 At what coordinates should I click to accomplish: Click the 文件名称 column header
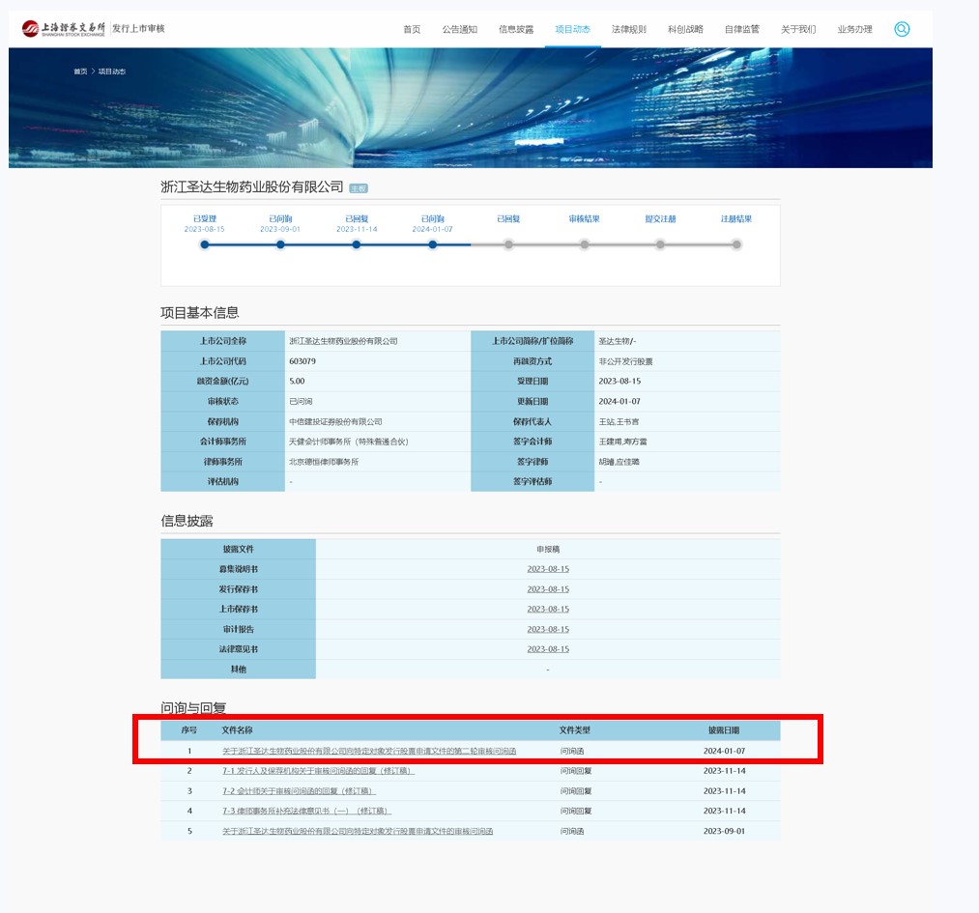click(x=237, y=730)
